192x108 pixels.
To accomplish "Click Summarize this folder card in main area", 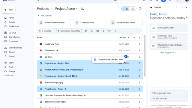I will tap(54, 23).
